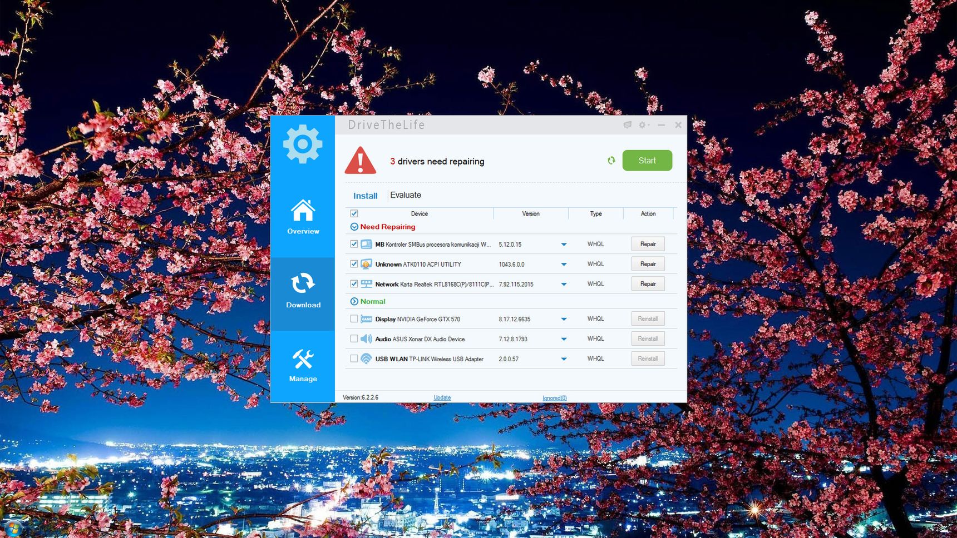
Task: Open version dropdown for 8.17.12.6635 driver
Action: [x=564, y=320]
